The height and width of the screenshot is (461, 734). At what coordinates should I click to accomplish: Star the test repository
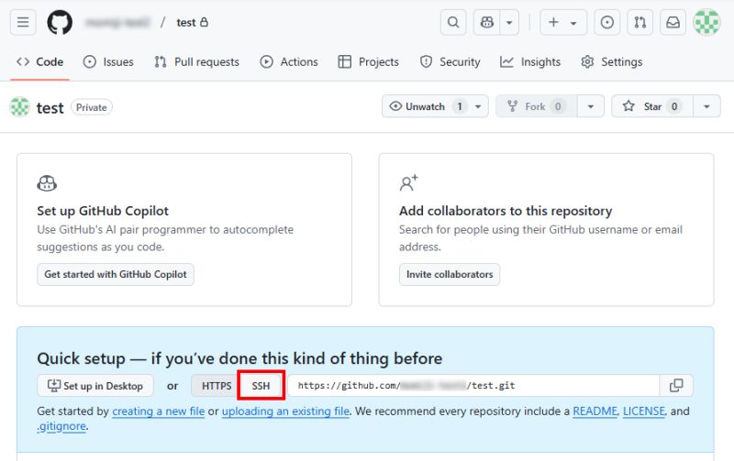coord(652,106)
